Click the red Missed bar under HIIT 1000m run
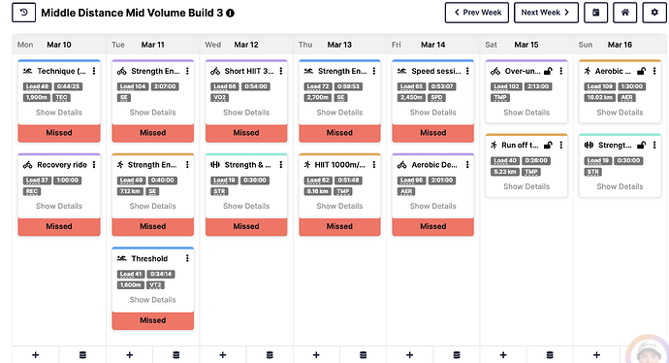This screenshot has height=363, width=669. [x=339, y=226]
